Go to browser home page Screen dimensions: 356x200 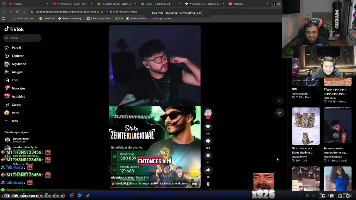24,12
